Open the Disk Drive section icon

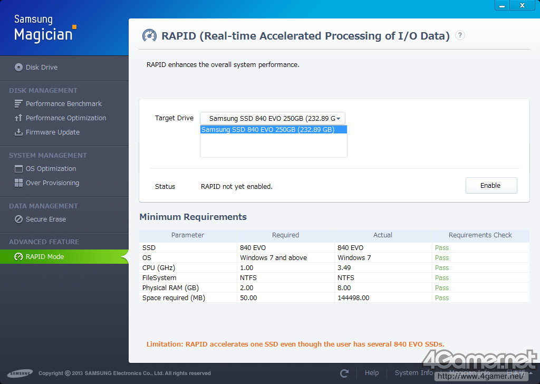coord(18,67)
